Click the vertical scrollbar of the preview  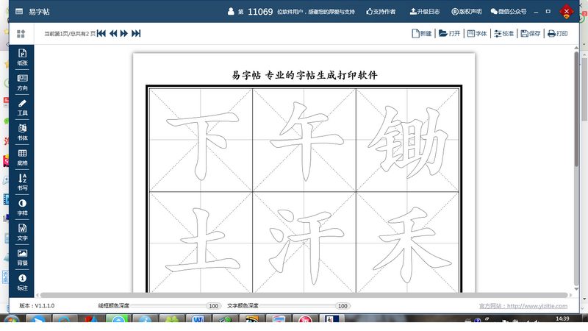[576, 109]
